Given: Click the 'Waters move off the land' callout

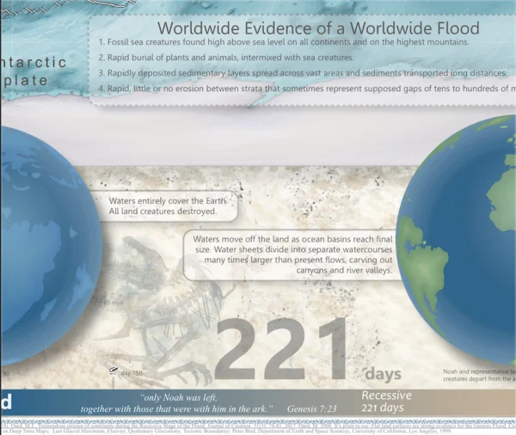Looking at the screenshot, I should click(292, 255).
